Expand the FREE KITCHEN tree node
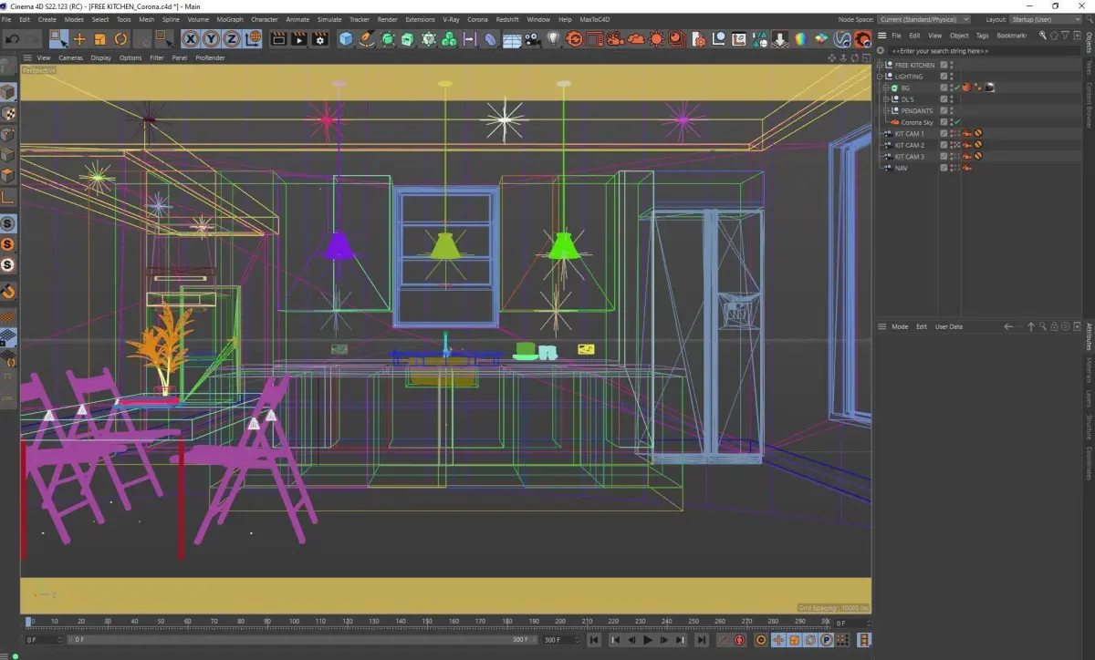This screenshot has height=660, width=1095. pos(881,65)
